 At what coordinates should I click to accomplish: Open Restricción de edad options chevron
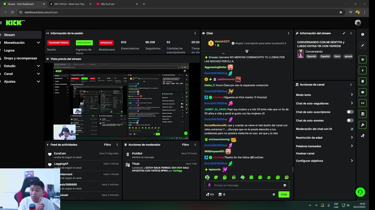click(x=352, y=137)
